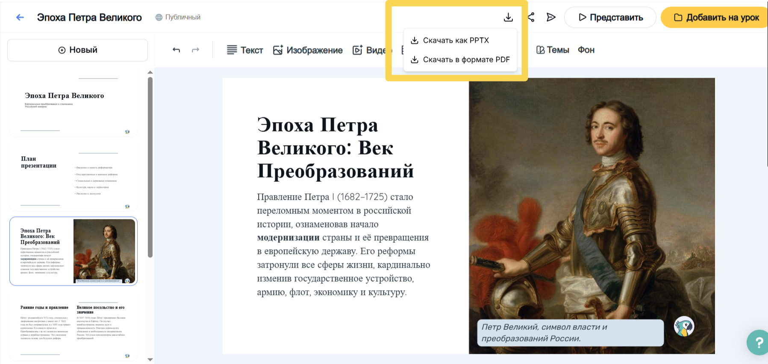Open the Темы themes panel
Viewport: 768px width, 364px height.
click(553, 50)
